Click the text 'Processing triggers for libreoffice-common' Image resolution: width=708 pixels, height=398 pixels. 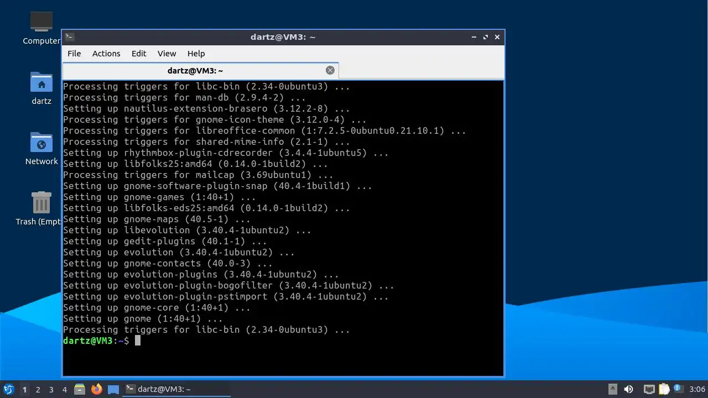click(179, 130)
